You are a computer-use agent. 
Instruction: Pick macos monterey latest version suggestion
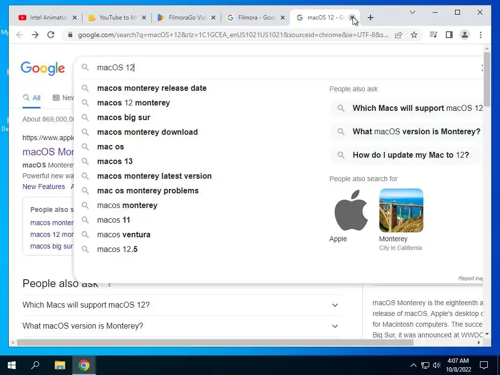(x=154, y=176)
